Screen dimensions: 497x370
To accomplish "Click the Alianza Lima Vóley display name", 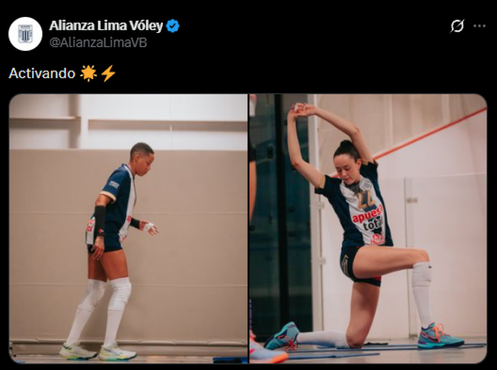I will pyautogui.click(x=106, y=26).
